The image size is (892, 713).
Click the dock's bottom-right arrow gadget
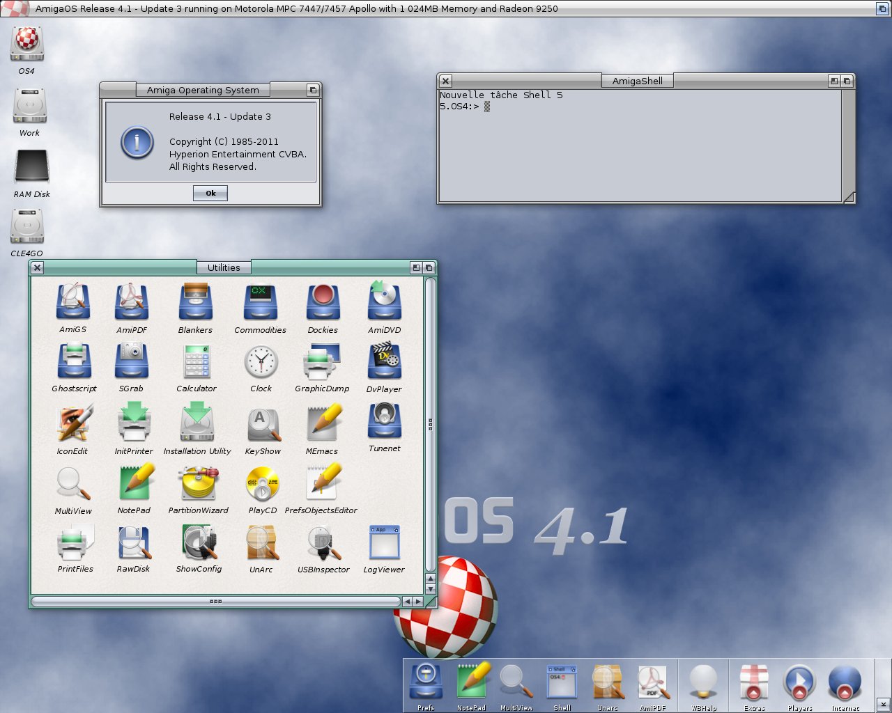[883, 704]
